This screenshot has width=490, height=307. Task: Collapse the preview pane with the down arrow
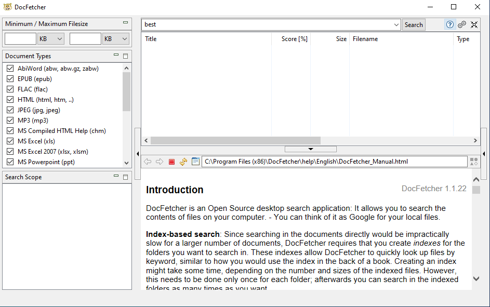click(x=310, y=150)
